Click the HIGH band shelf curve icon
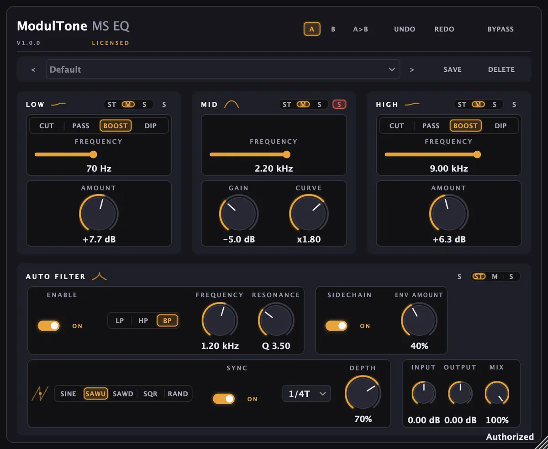The width and height of the screenshot is (548, 449). 411,104
